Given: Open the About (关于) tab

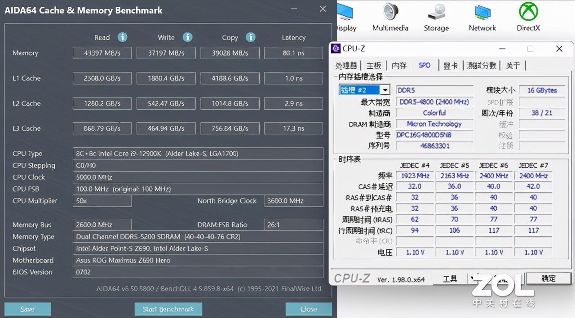Looking at the screenshot, I should 513,65.
